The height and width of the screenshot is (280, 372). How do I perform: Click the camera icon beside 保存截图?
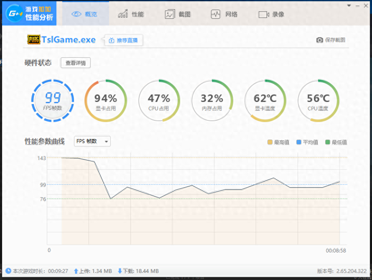(320, 40)
